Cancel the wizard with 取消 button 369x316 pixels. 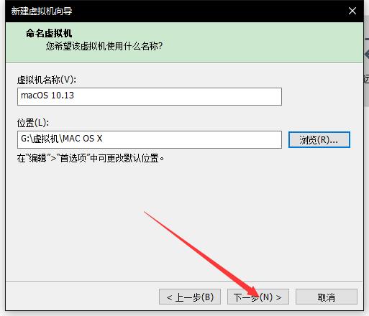click(x=327, y=297)
